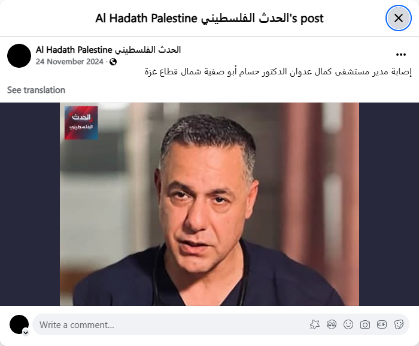Click your profile avatar beside comment box
Screen dimensions: 419x346
coord(19,324)
